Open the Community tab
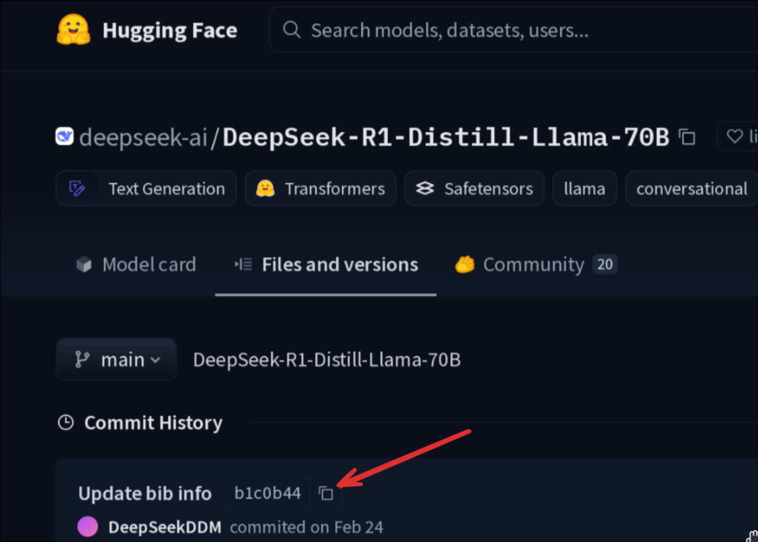Viewport: 758px width, 542px height. 536,265
